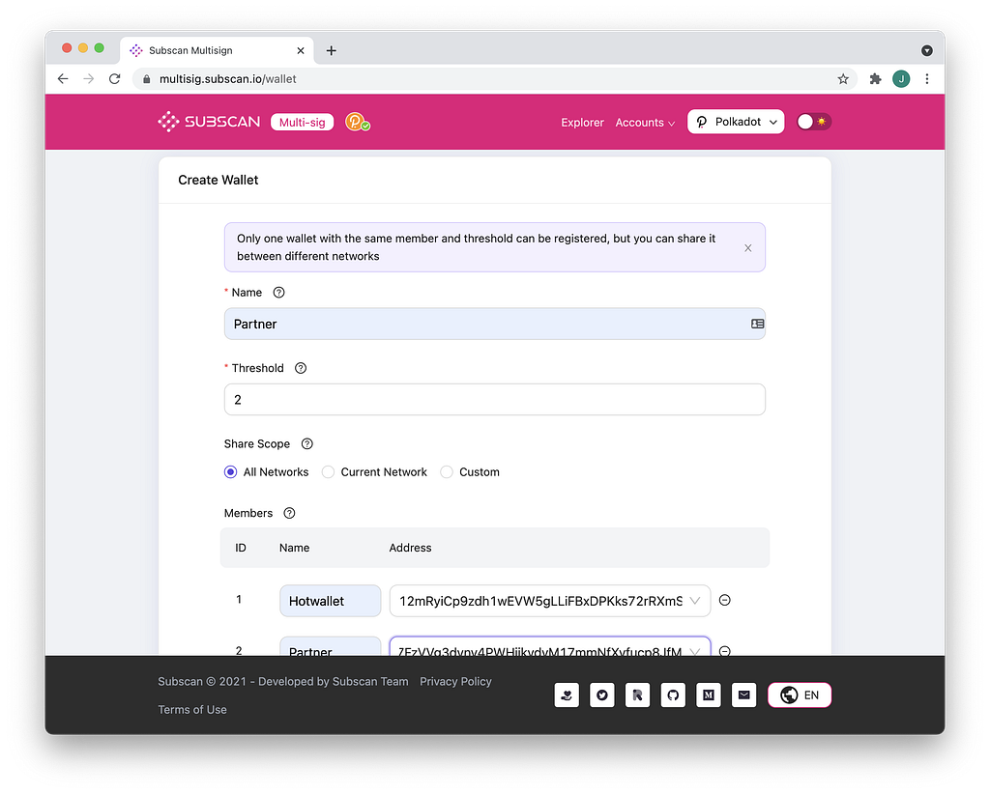Viewport: 990px width, 794px height.
Task: Select the Current Network radio option
Action: [328, 472]
